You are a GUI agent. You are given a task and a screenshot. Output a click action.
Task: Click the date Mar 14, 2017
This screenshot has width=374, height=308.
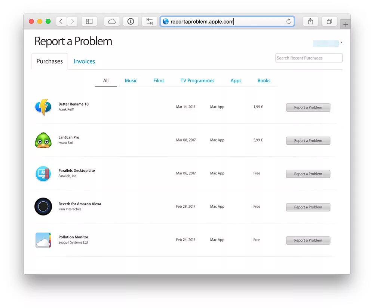186,107
